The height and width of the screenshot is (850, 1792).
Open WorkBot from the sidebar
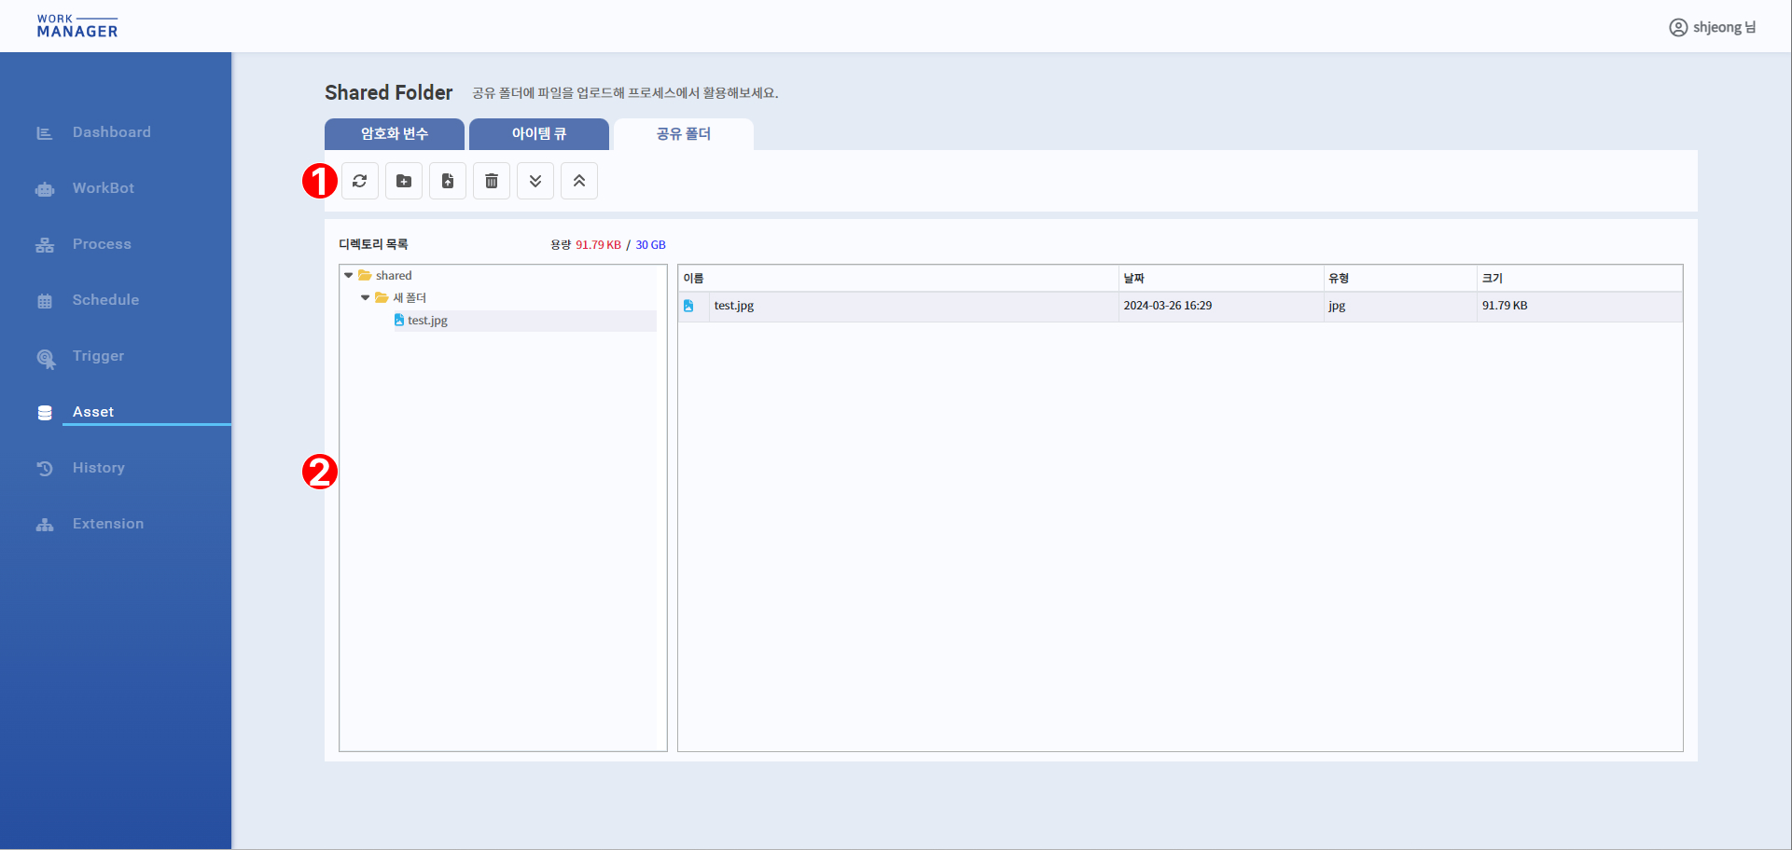(104, 188)
